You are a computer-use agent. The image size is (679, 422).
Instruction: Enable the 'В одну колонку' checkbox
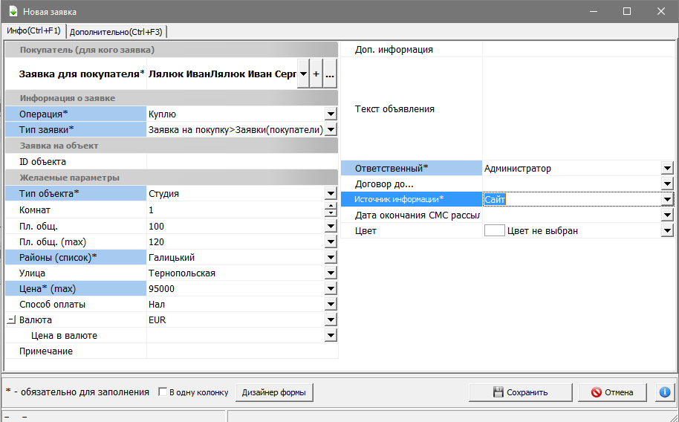click(x=163, y=392)
